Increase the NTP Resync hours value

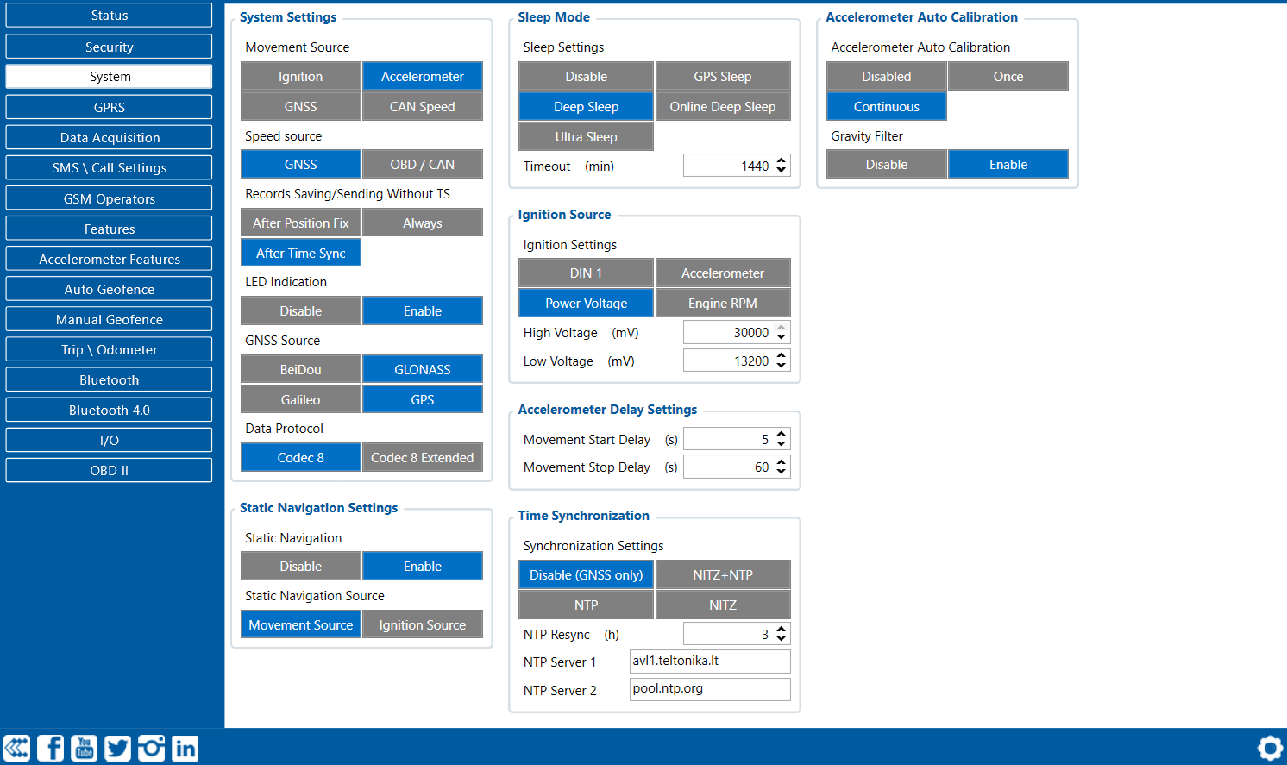coord(782,630)
